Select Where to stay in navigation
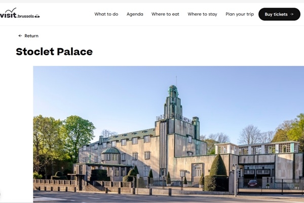 [202, 14]
